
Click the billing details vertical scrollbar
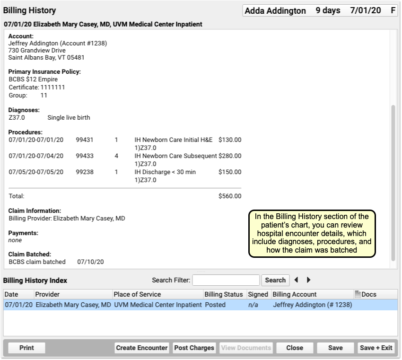pyautogui.click(x=393, y=183)
